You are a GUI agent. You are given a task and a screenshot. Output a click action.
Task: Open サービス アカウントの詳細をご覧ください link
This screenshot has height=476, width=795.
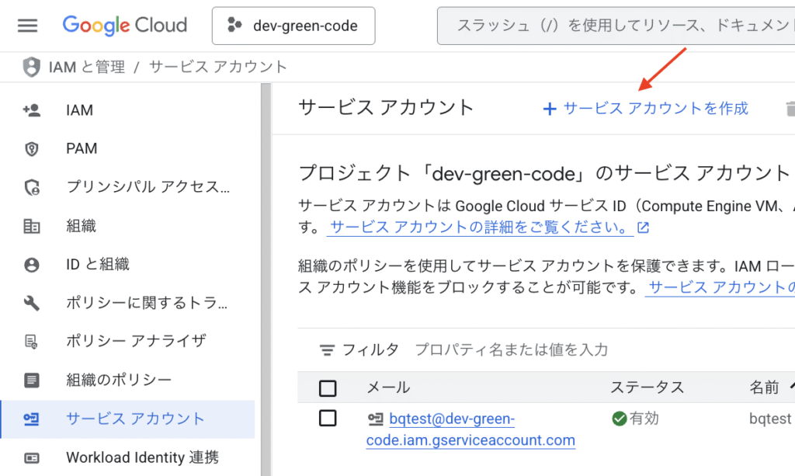point(480,228)
